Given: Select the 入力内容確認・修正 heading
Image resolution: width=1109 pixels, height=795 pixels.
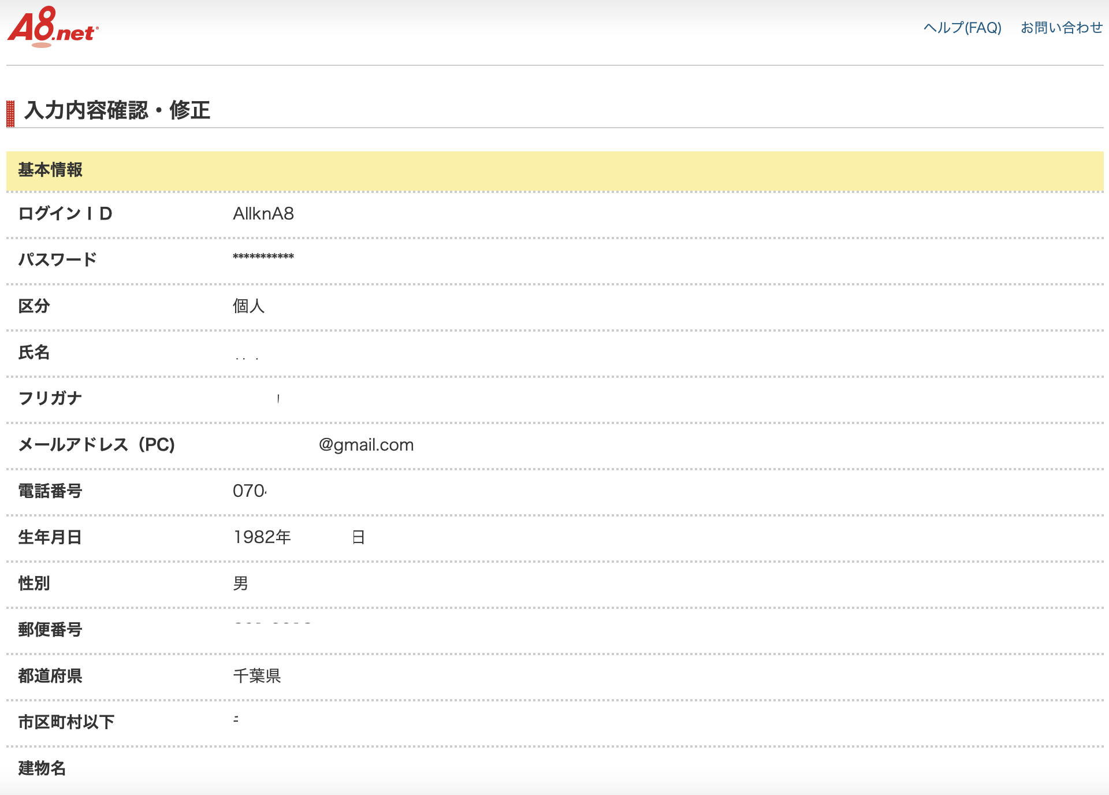Looking at the screenshot, I should pos(117,110).
